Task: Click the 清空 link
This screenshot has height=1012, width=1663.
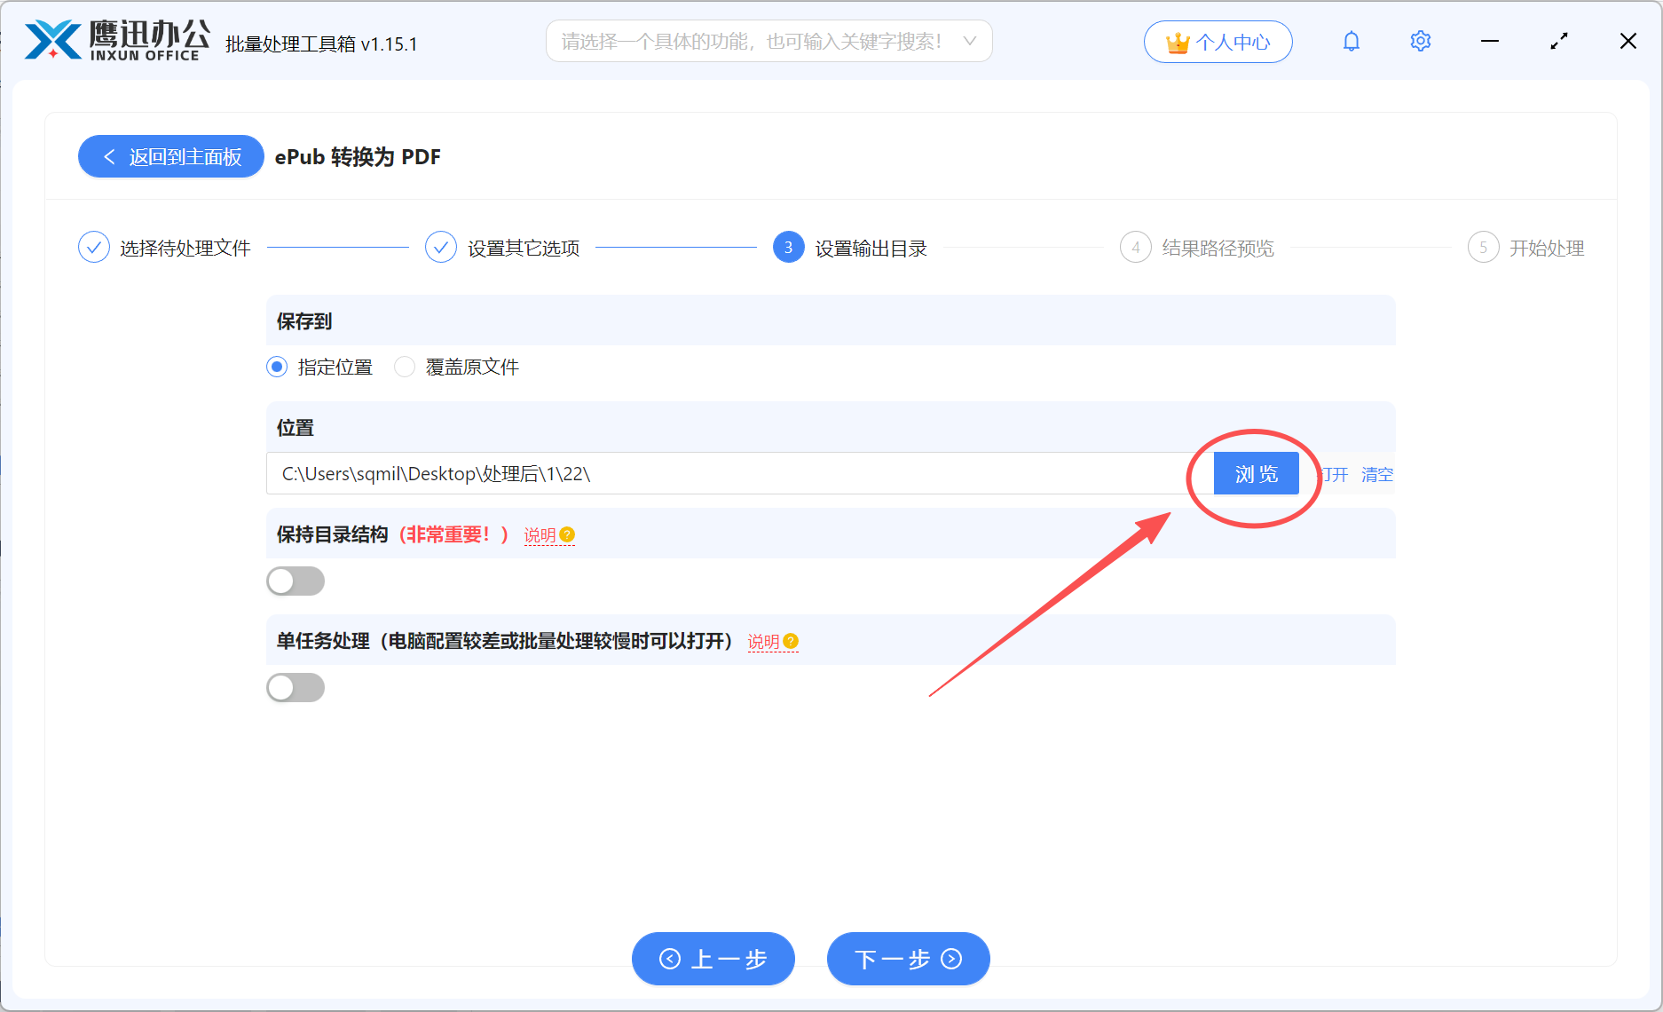Action: [1377, 475]
